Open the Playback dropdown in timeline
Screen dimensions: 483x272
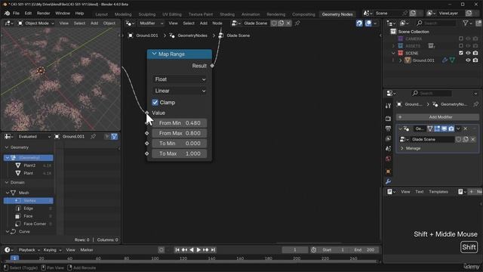coord(29,250)
